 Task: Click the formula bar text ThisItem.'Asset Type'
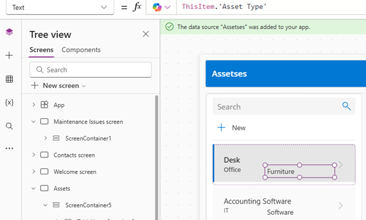click(x=224, y=6)
